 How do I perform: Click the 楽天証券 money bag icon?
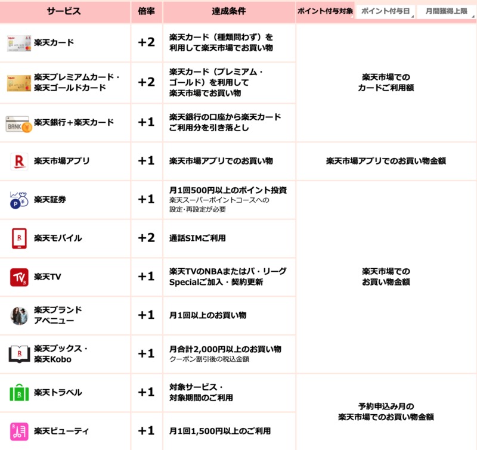[x=19, y=200]
